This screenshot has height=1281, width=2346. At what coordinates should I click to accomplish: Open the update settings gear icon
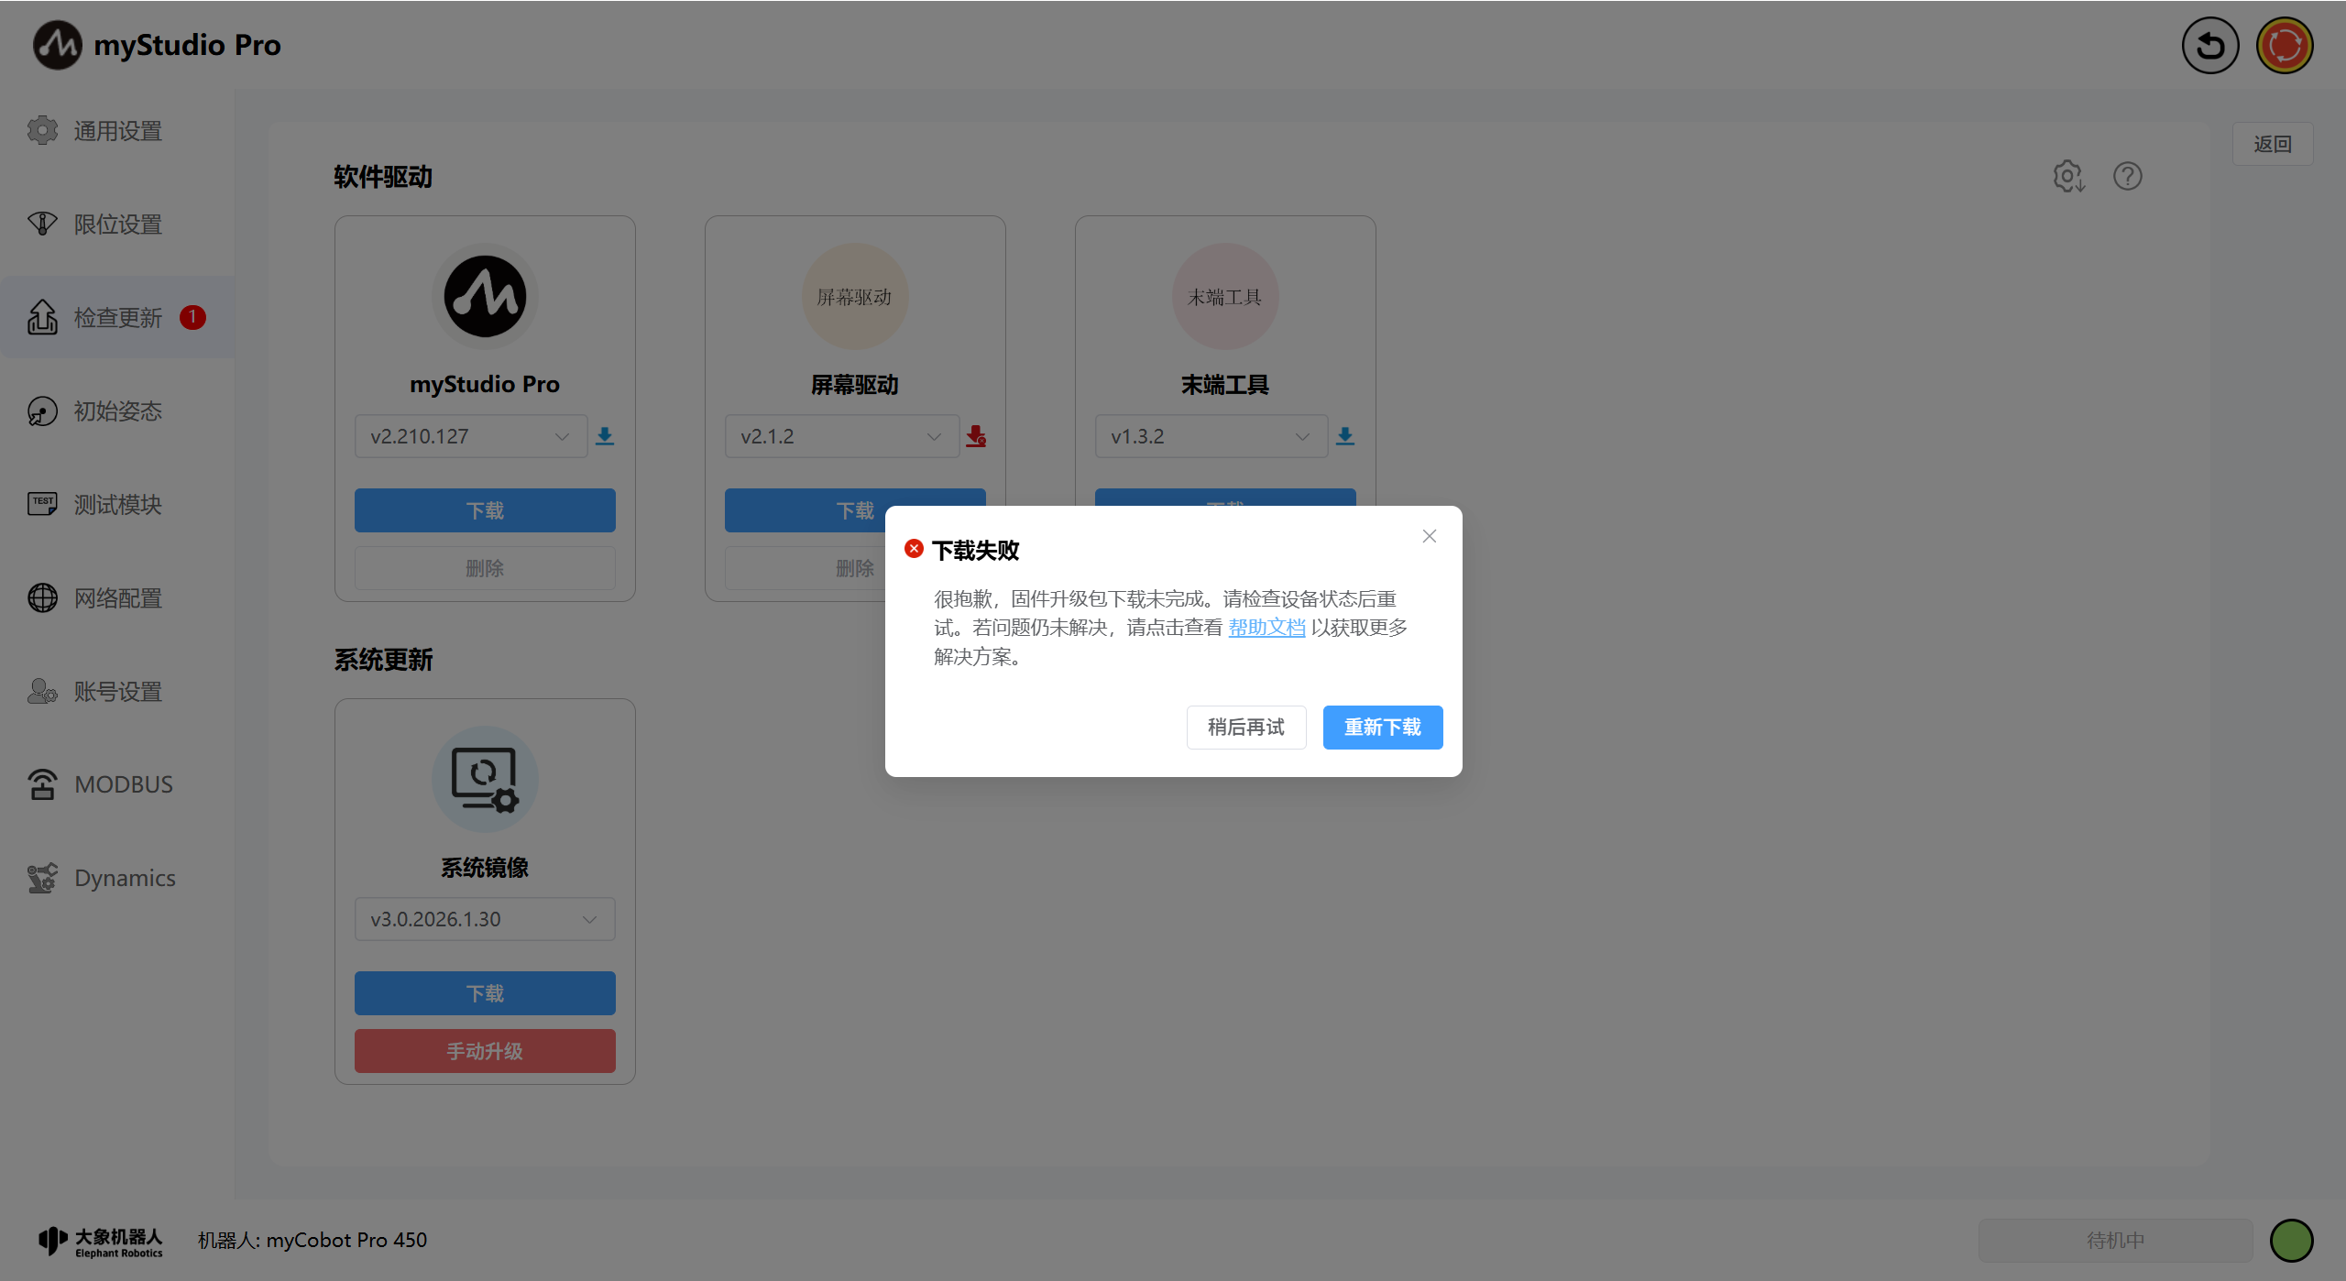[x=2068, y=176]
